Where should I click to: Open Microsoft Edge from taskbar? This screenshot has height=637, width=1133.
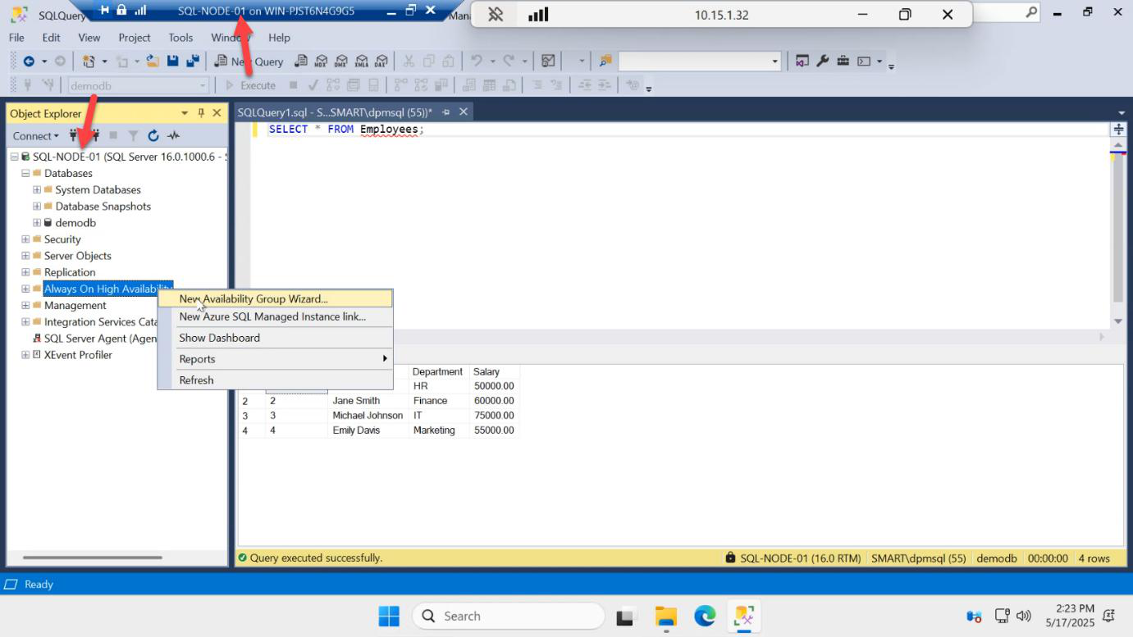705,616
